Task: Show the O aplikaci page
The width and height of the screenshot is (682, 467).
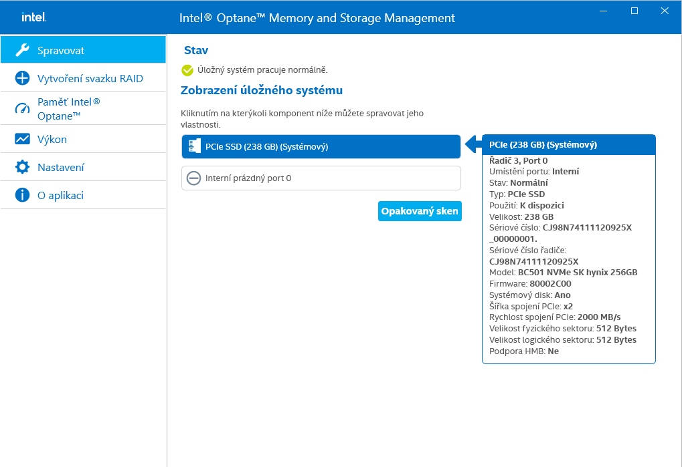Action: (84, 195)
